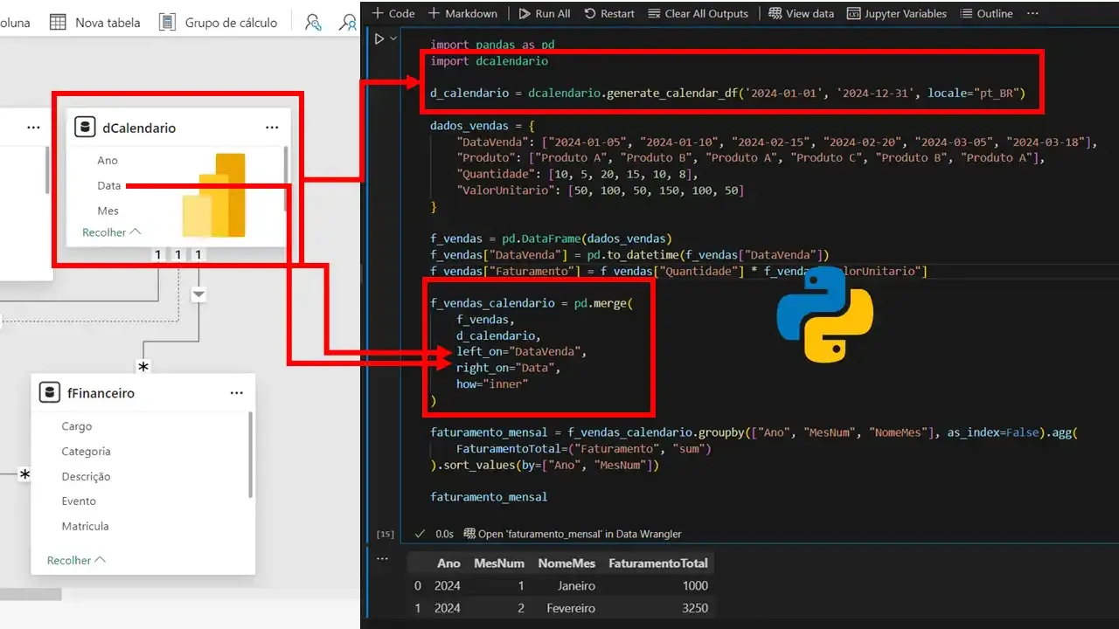
Task: Click Clear All Outputs
Action: 699,13
